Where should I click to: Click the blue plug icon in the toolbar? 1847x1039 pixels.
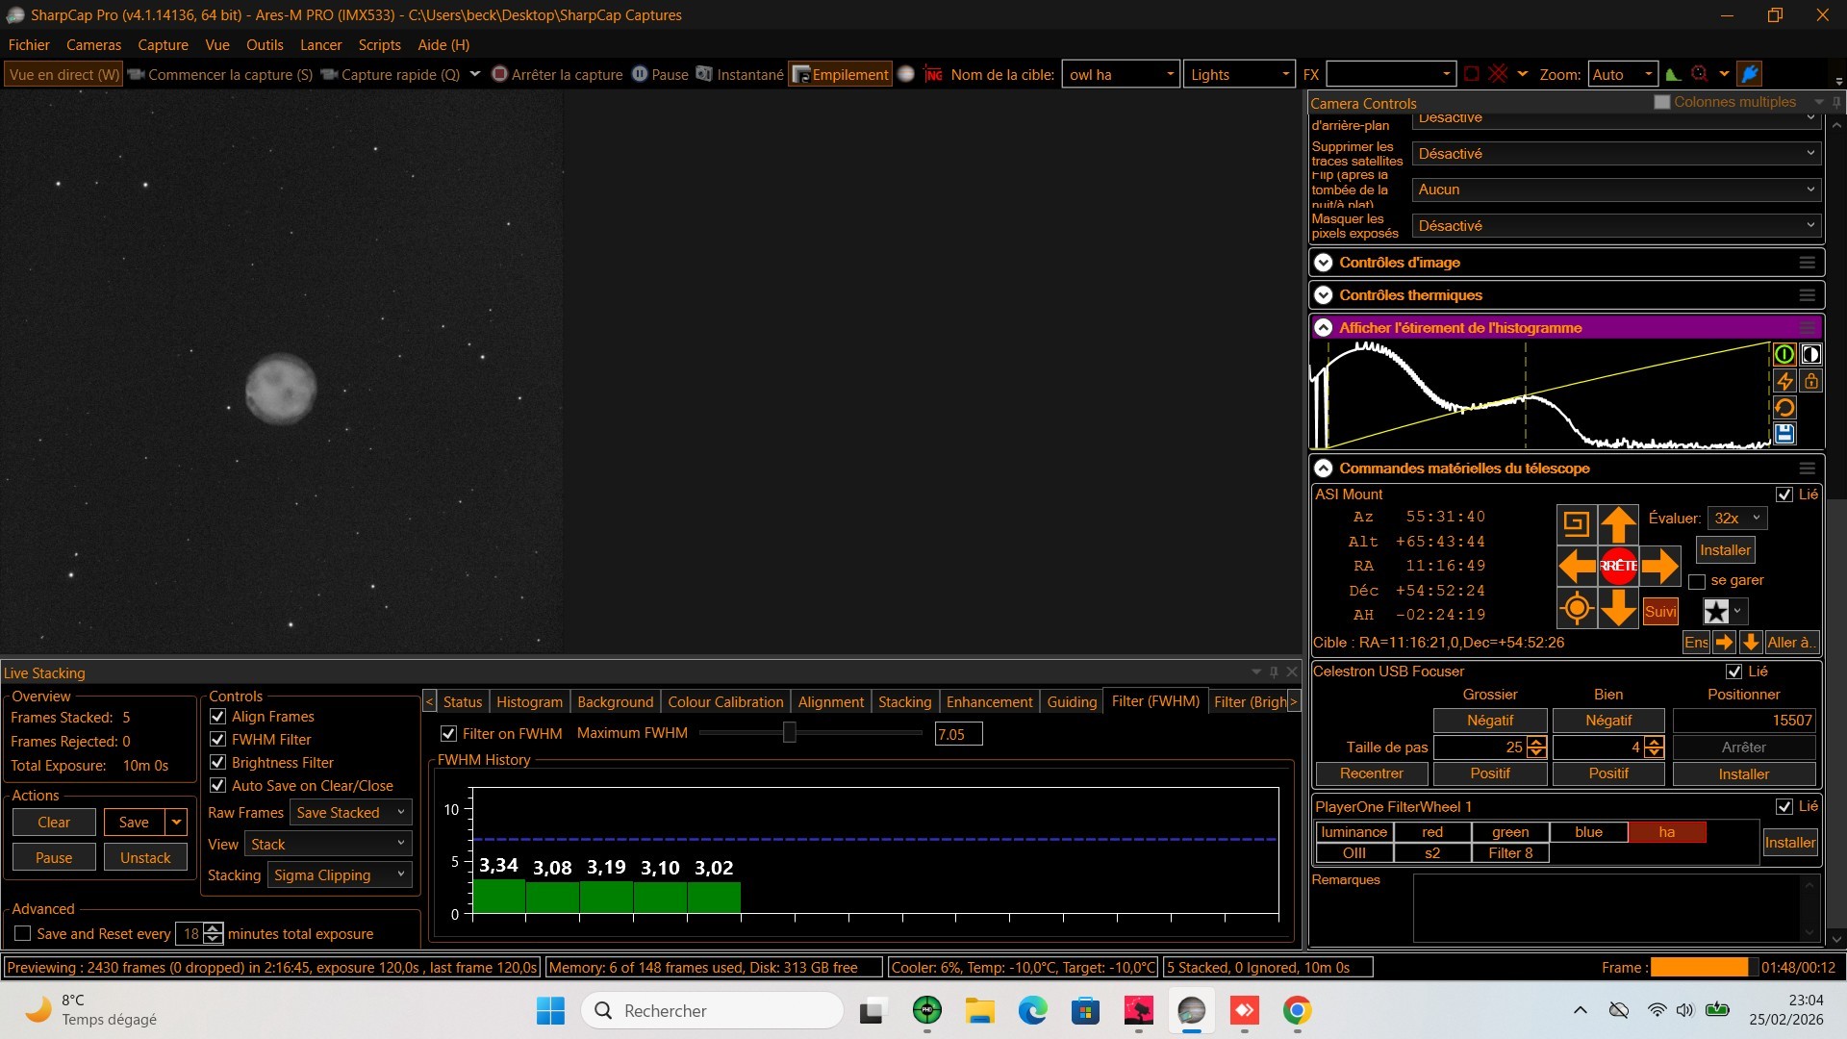click(x=1750, y=74)
